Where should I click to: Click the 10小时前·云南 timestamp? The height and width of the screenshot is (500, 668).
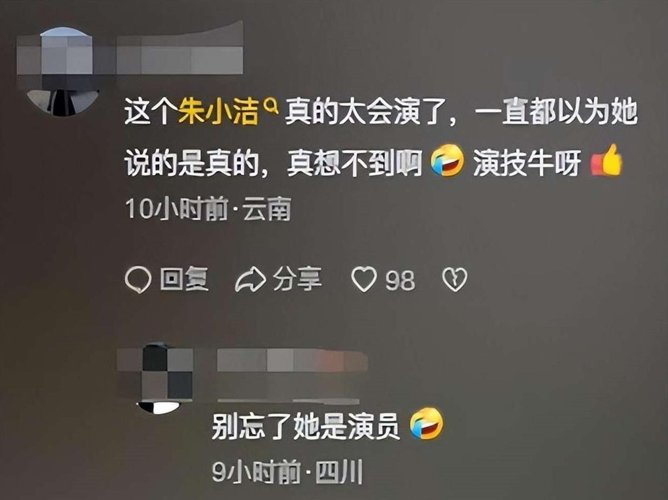click(x=208, y=209)
